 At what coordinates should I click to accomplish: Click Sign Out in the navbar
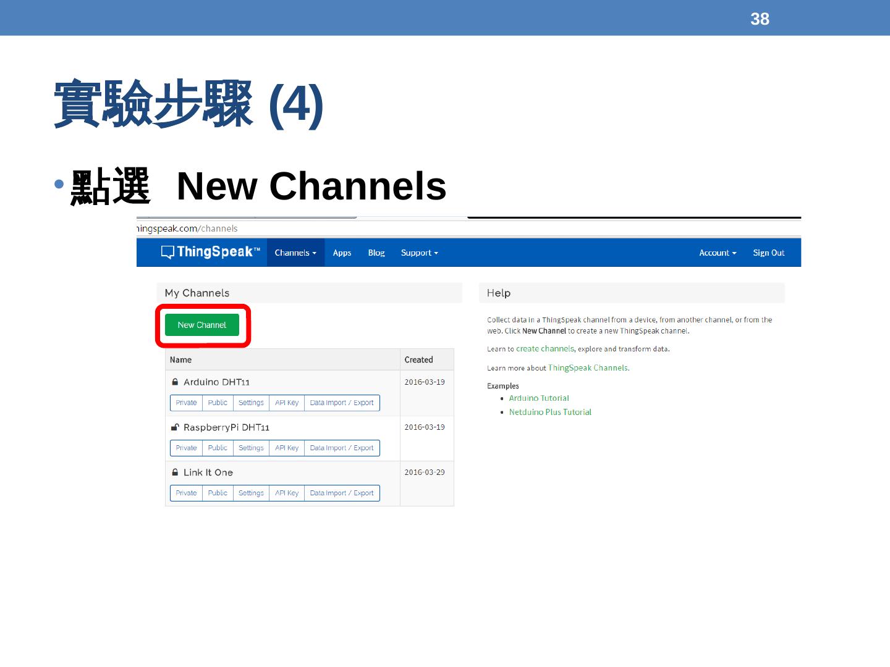(768, 253)
